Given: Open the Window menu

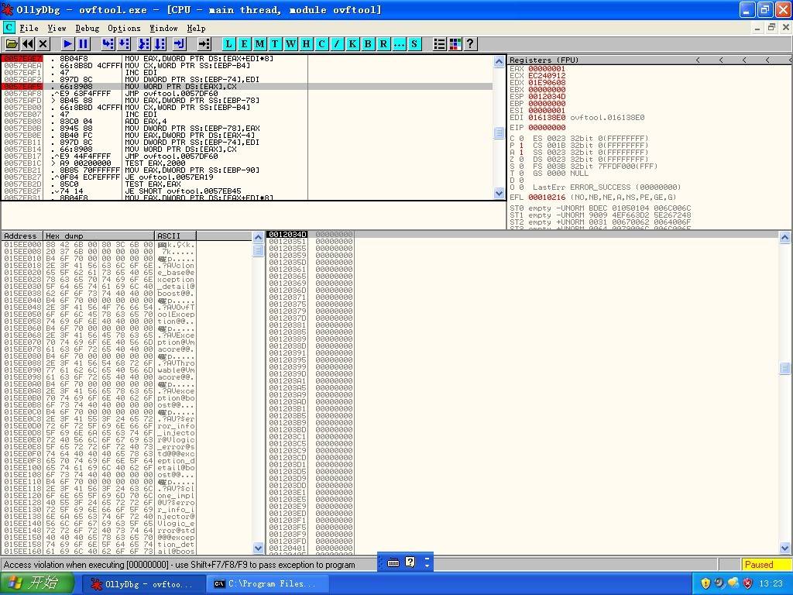Looking at the screenshot, I should point(163,28).
